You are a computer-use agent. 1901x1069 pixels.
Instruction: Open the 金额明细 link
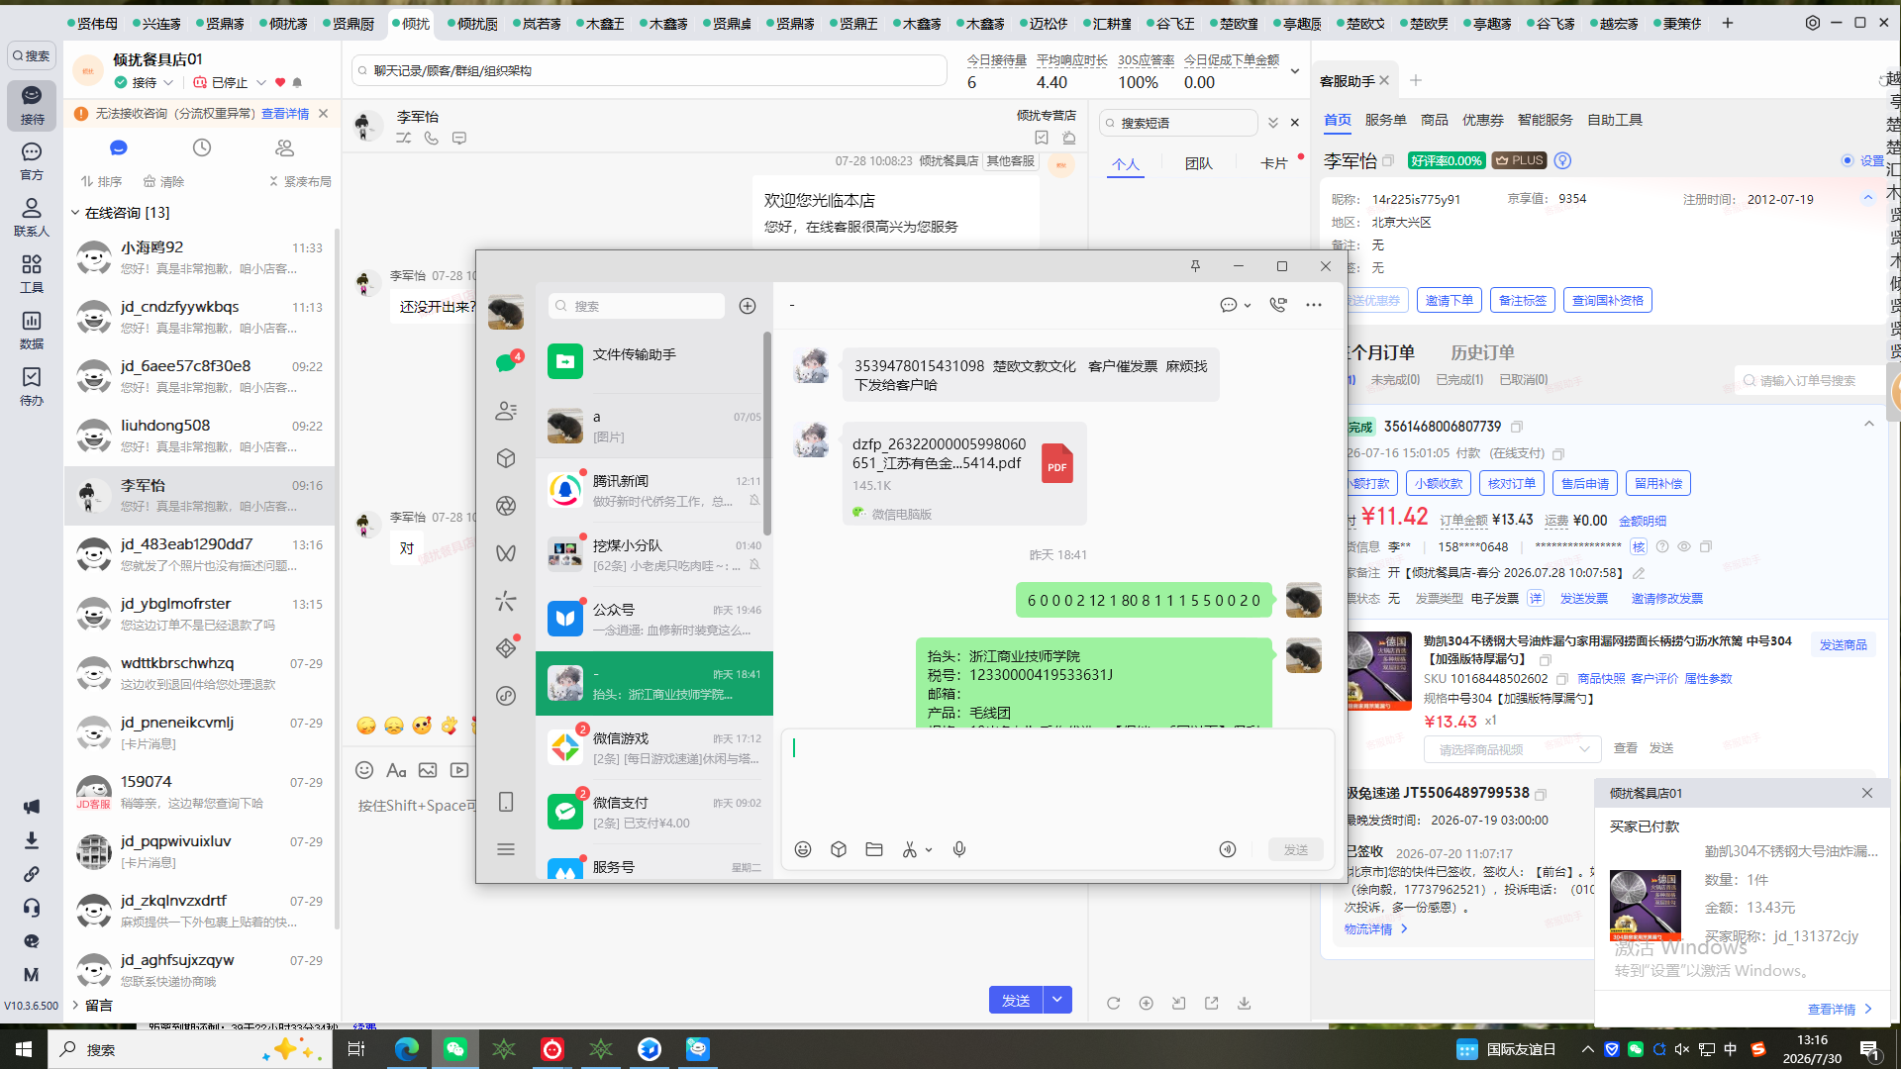1643,521
